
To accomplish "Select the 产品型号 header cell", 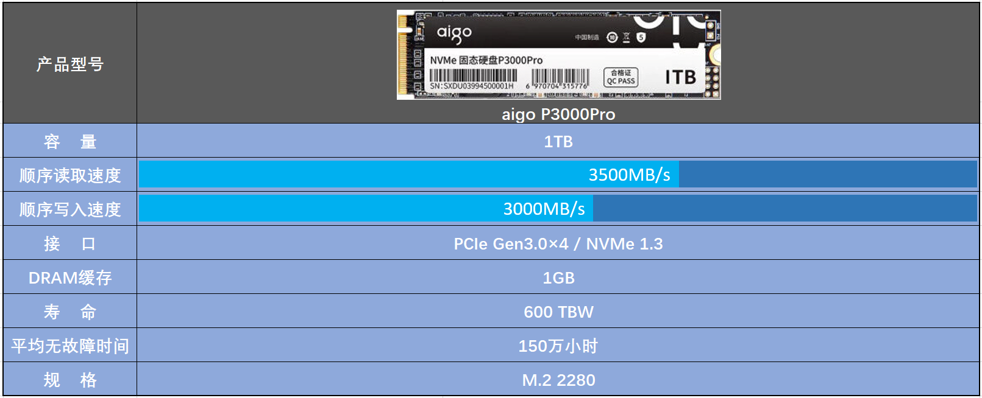I will tap(70, 63).
